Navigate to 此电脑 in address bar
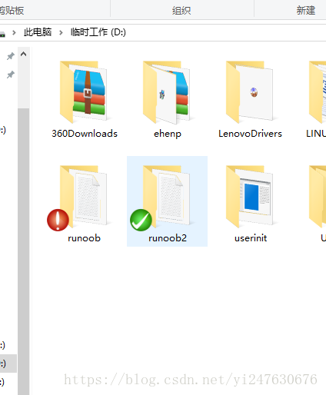 [38, 32]
